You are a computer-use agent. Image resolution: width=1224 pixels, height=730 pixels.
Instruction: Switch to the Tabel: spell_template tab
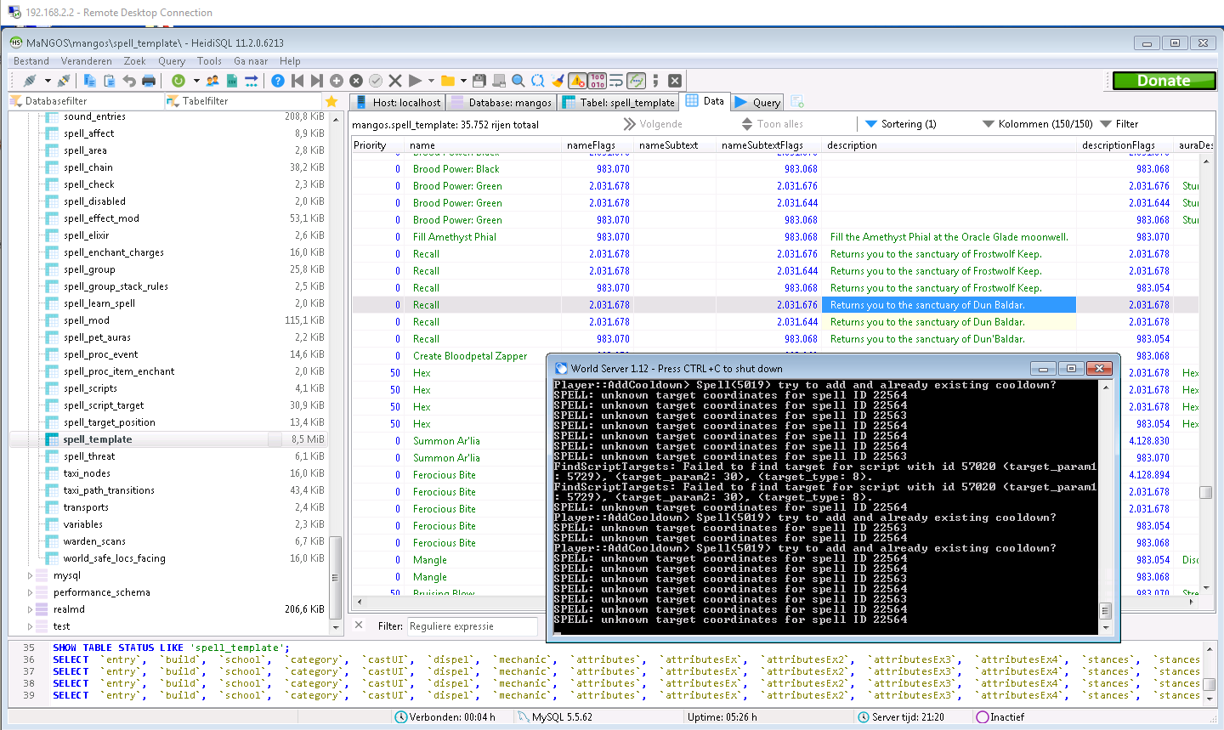click(618, 102)
